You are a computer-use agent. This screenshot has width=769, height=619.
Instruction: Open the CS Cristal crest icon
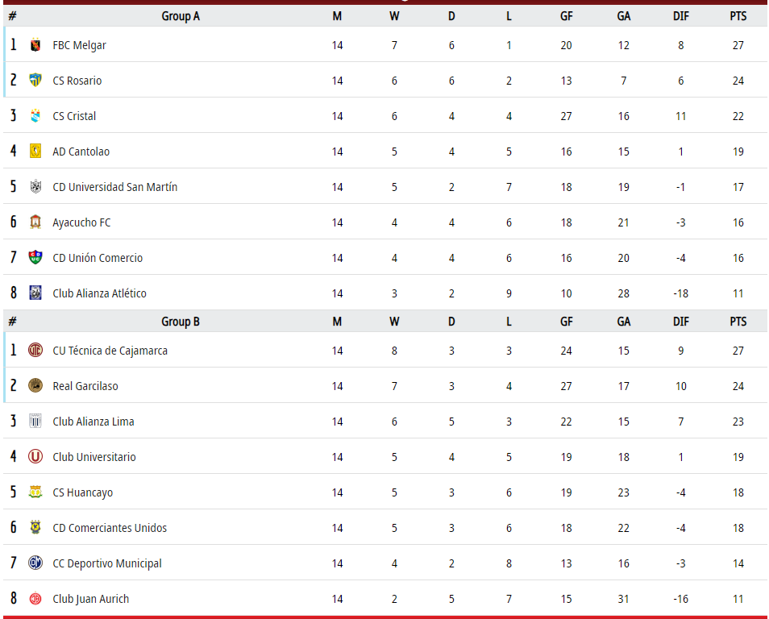tap(35, 116)
